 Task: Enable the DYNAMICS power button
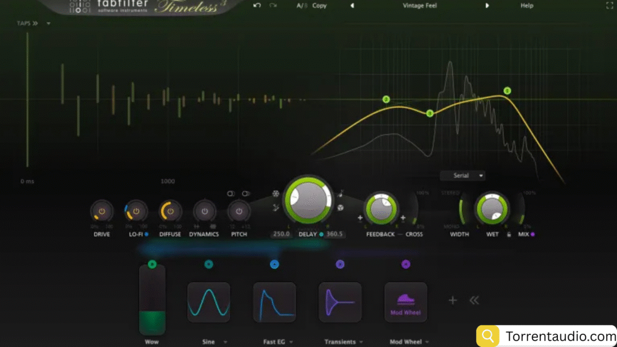[204, 212]
